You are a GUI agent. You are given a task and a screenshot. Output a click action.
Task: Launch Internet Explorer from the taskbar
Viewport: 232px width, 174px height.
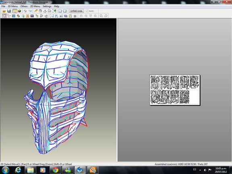pyautogui.click(x=18, y=170)
